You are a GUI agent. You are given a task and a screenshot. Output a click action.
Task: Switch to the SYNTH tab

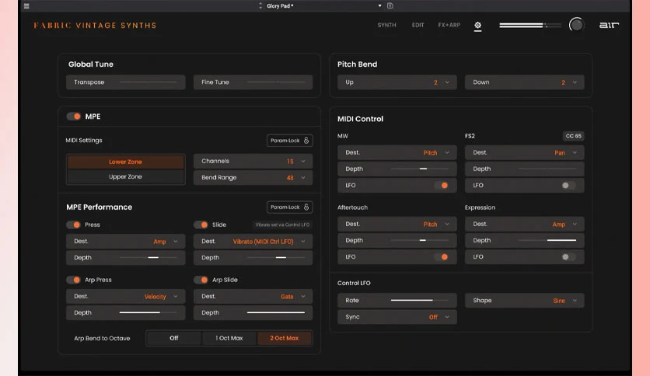click(x=386, y=26)
